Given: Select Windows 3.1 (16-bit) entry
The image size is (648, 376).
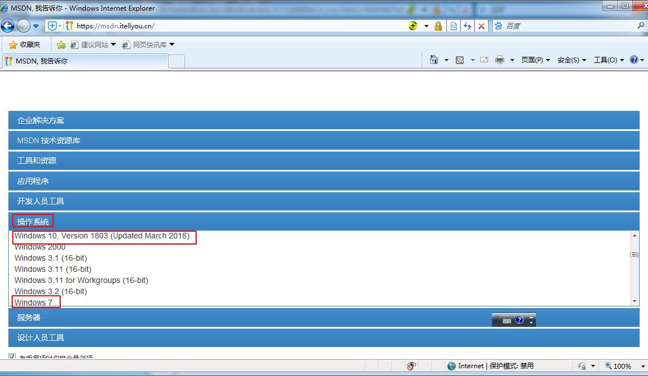Looking at the screenshot, I should (x=50, y=258).
